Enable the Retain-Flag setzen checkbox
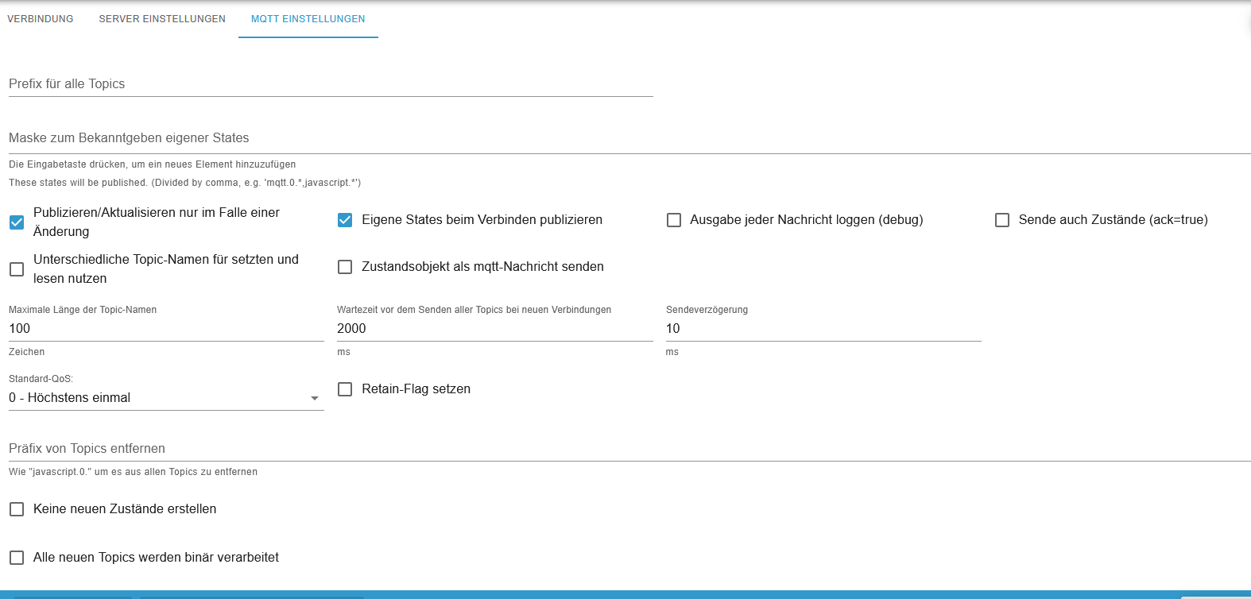The width and height of the screenshot is (1251, 599). [x=345, y=389]
